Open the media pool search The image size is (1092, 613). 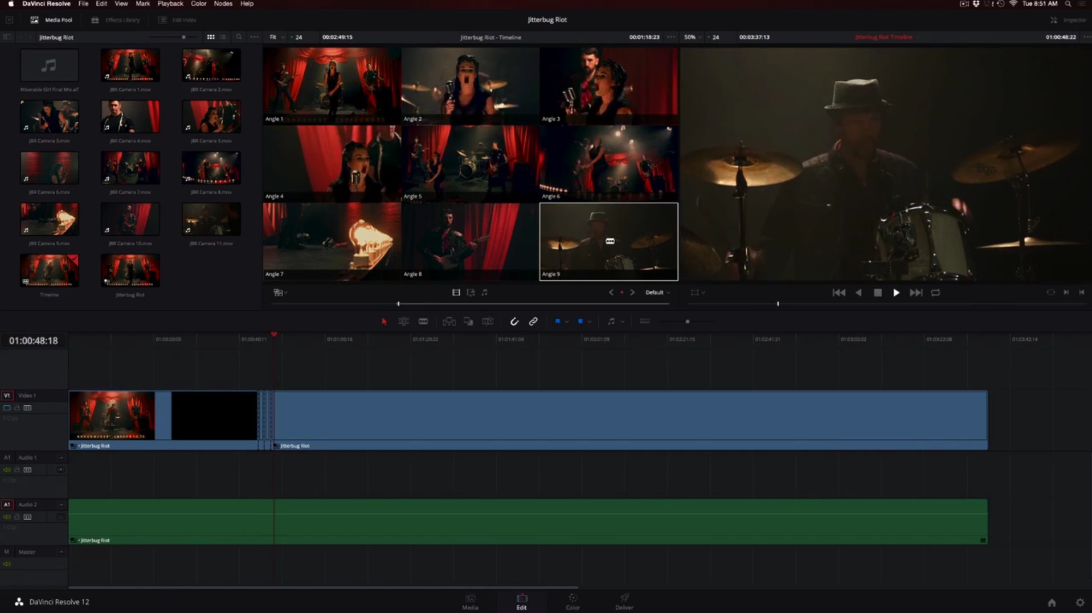point(239,36)
